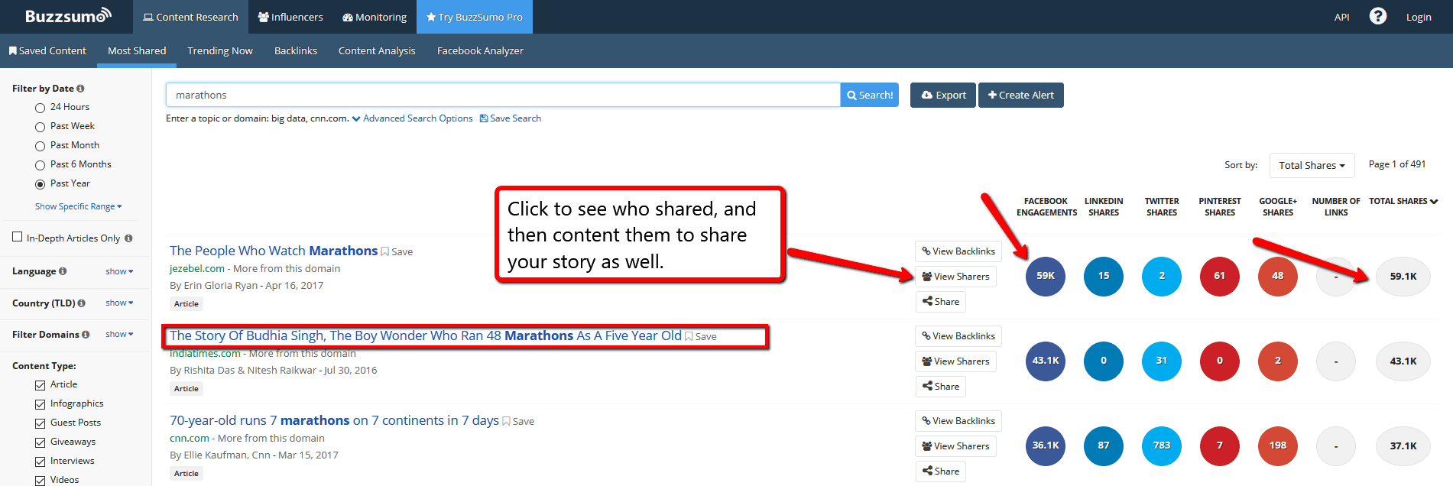Click the 37.1K total shares bubble
Viewport: 1453px width, 486px height.
(x=1403, y=446)
